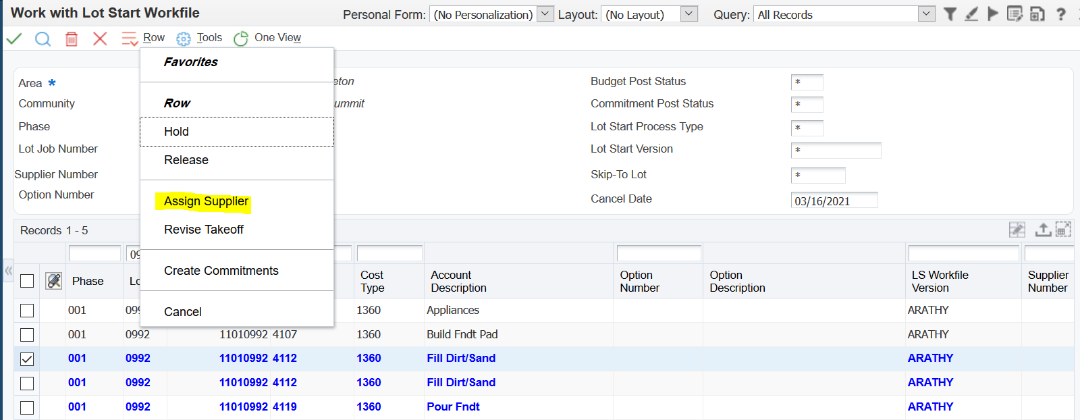Click the customize grid icon
1080x420 pixels.
pyautogui.click(x=1017, y=230)
